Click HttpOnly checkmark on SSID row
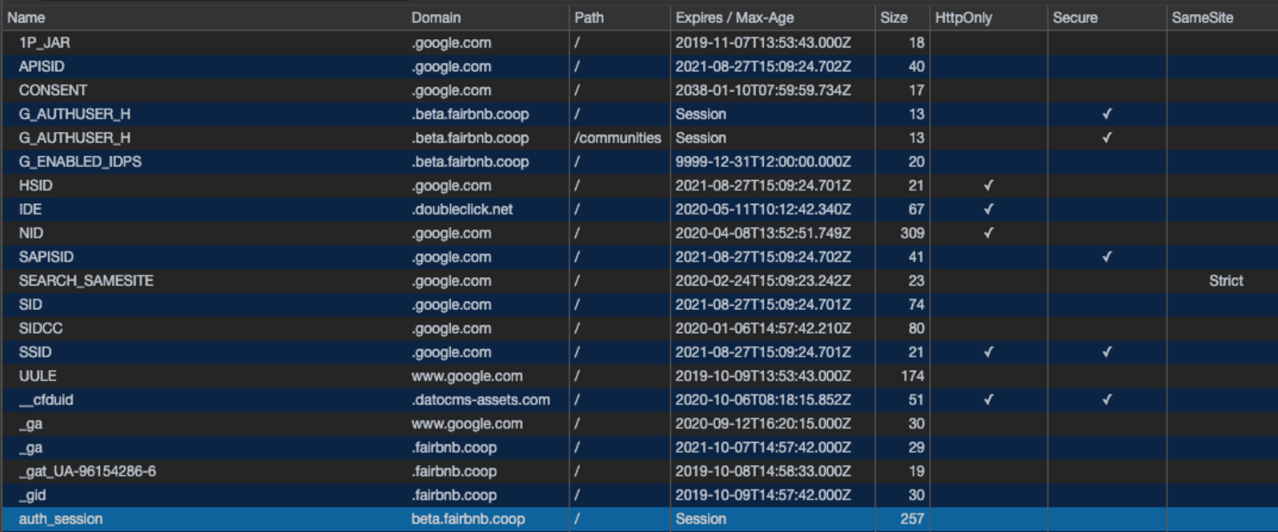The height and width of the screenshot is (532, 1278). coord(988,352)
